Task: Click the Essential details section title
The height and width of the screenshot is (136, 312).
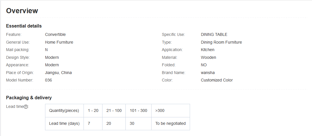Action: [24, 26]
